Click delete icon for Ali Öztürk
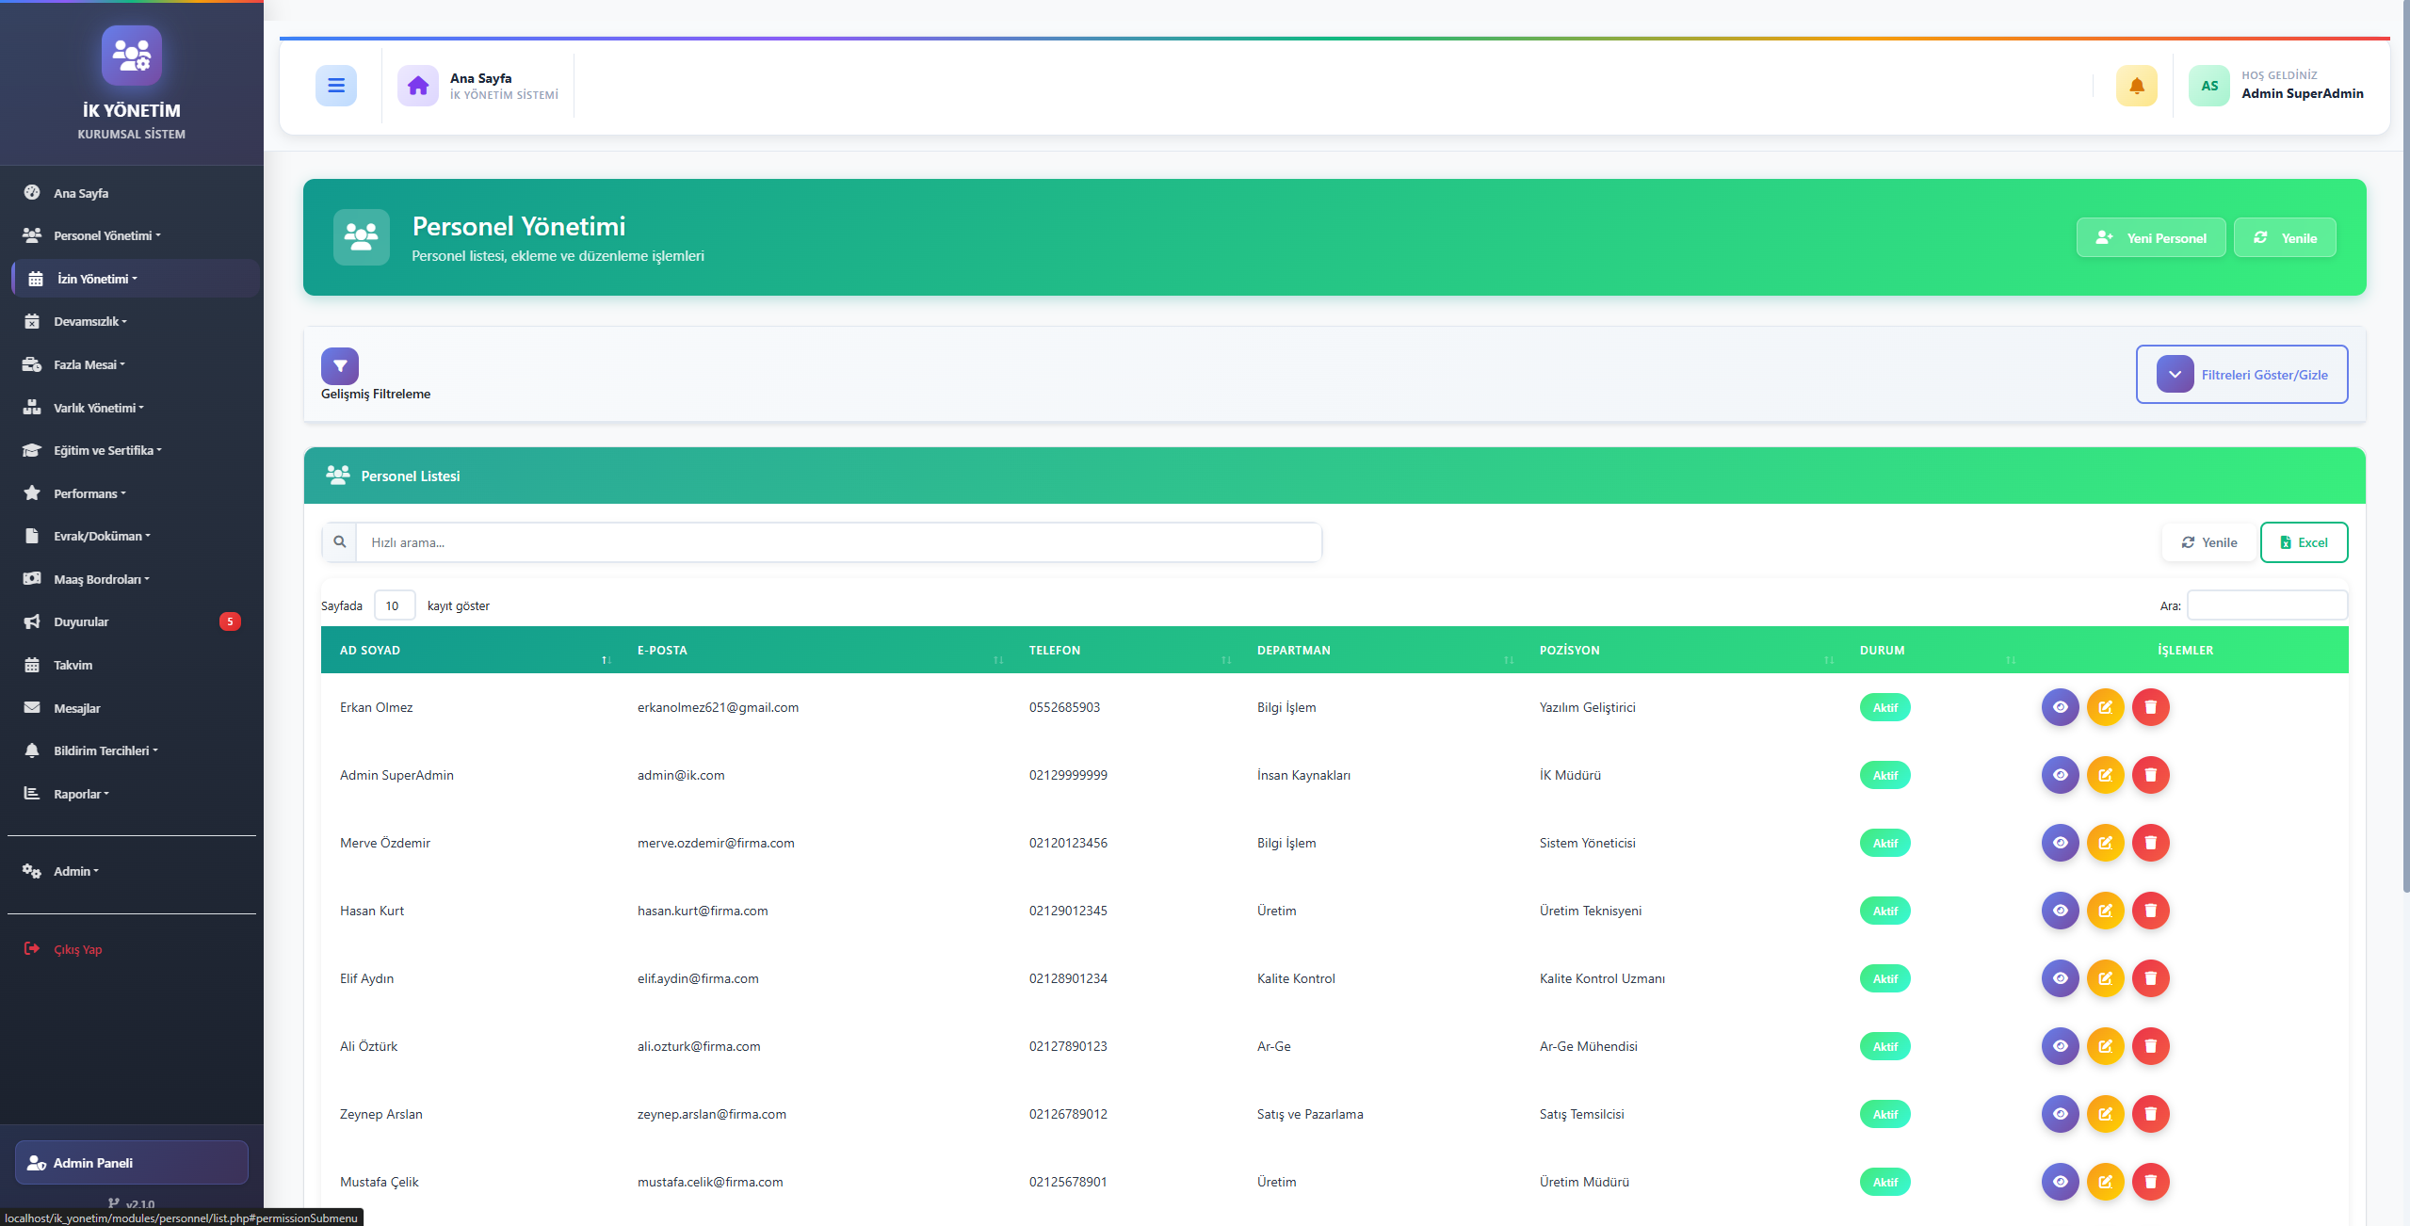This screenshot has height=1226, width=2410. [2150, 1046]
